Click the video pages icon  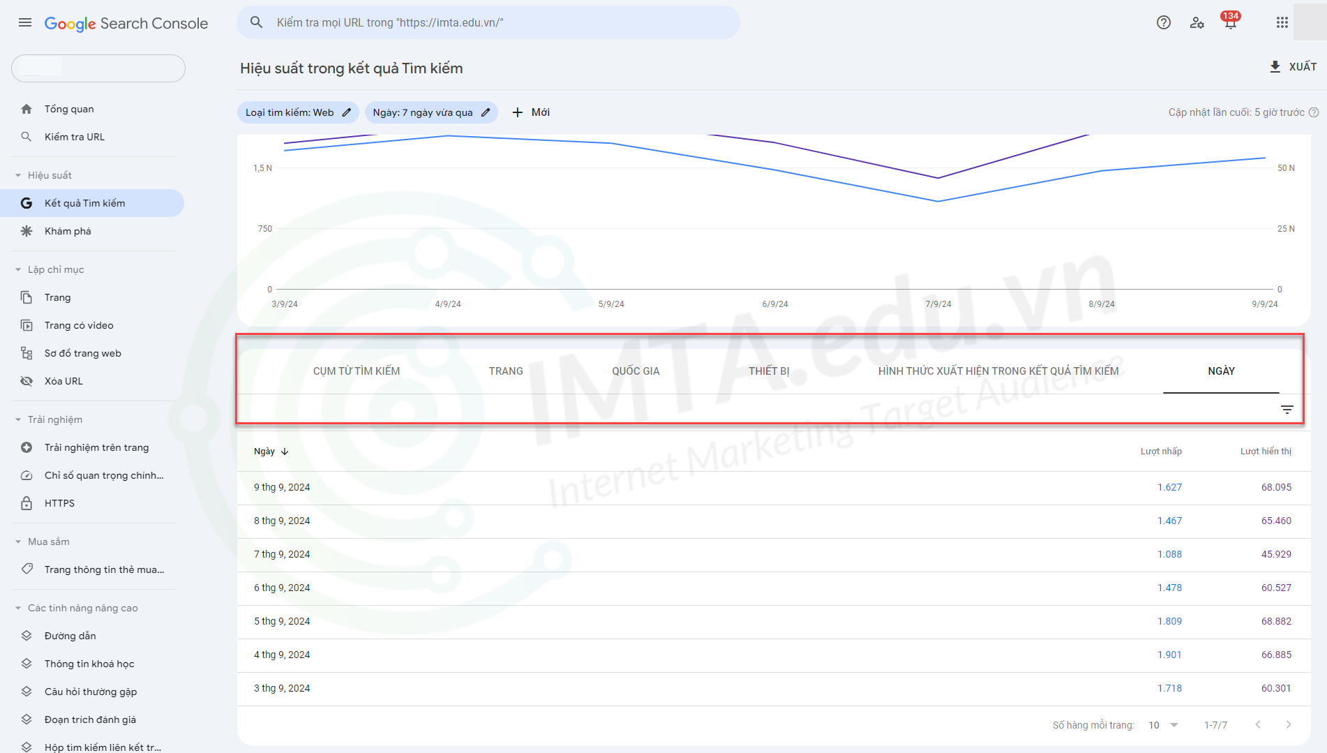point(27,325)
